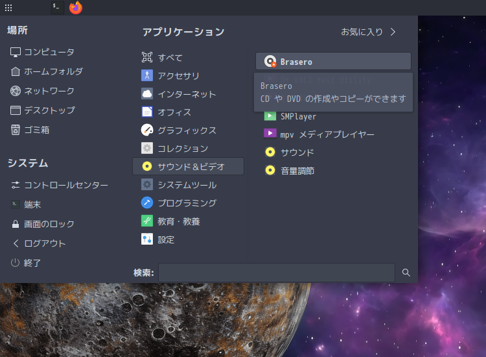This screenshot has height=357, width=486.
Task: Click ホームフォルダ label text
Action: point(54,71)
